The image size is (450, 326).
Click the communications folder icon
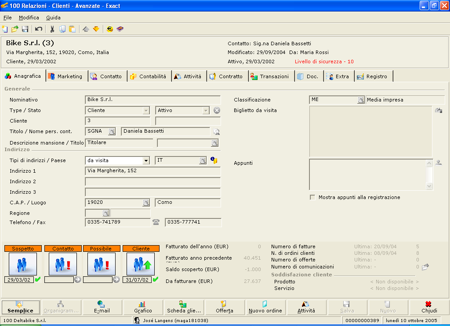point(425,267)
